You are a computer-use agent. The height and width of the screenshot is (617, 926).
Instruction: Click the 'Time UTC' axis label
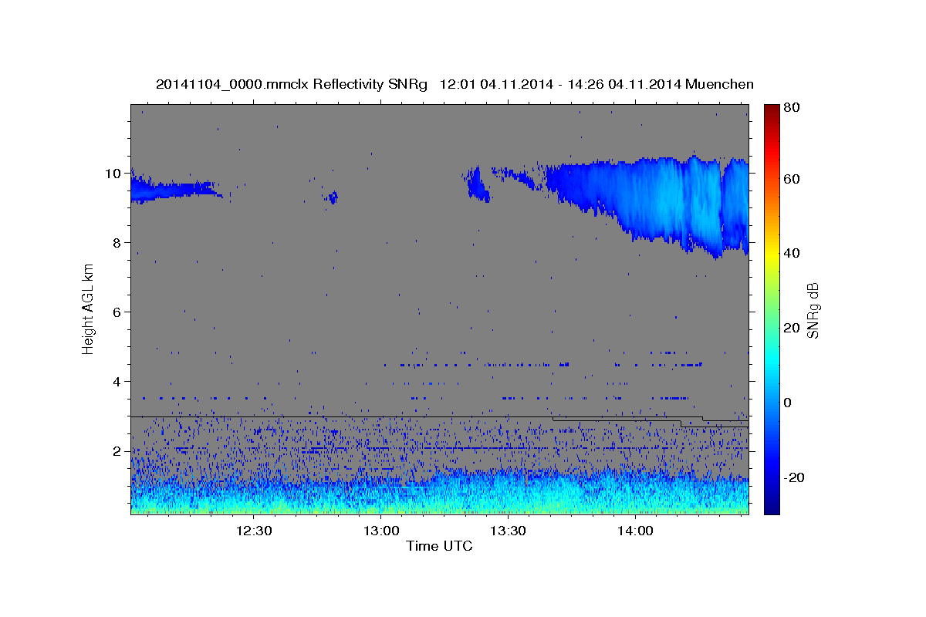click(x=439, y=546)
